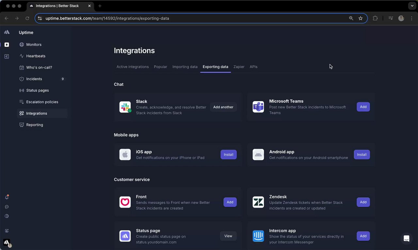Bookmark this page with the star icon
The height and width of the screenshot is (250, 418).
pos(361,18)
